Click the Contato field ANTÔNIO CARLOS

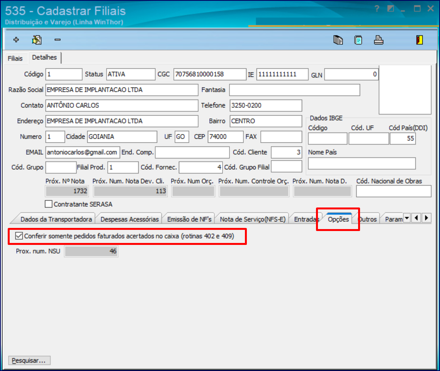tap(122, 105)
